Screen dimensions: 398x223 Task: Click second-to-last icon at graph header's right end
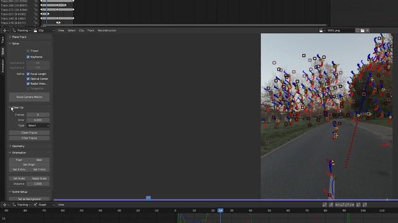(x=358, y=205)
